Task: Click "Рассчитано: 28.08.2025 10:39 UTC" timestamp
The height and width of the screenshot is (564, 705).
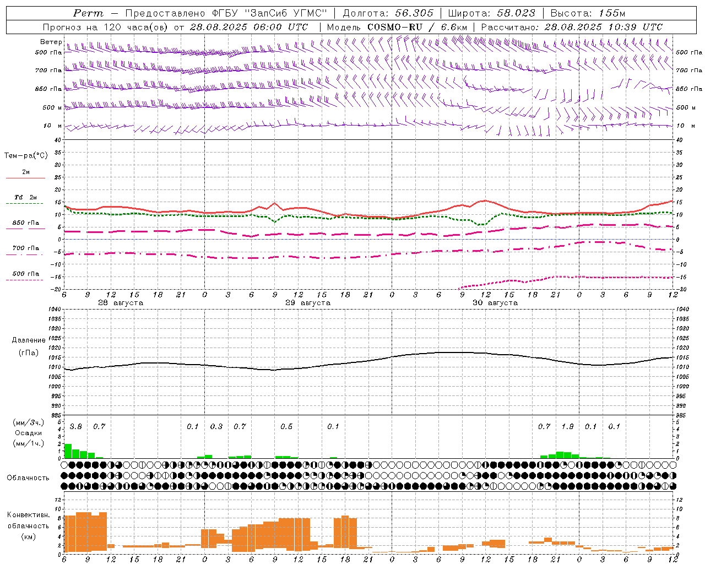Action: 572,27
